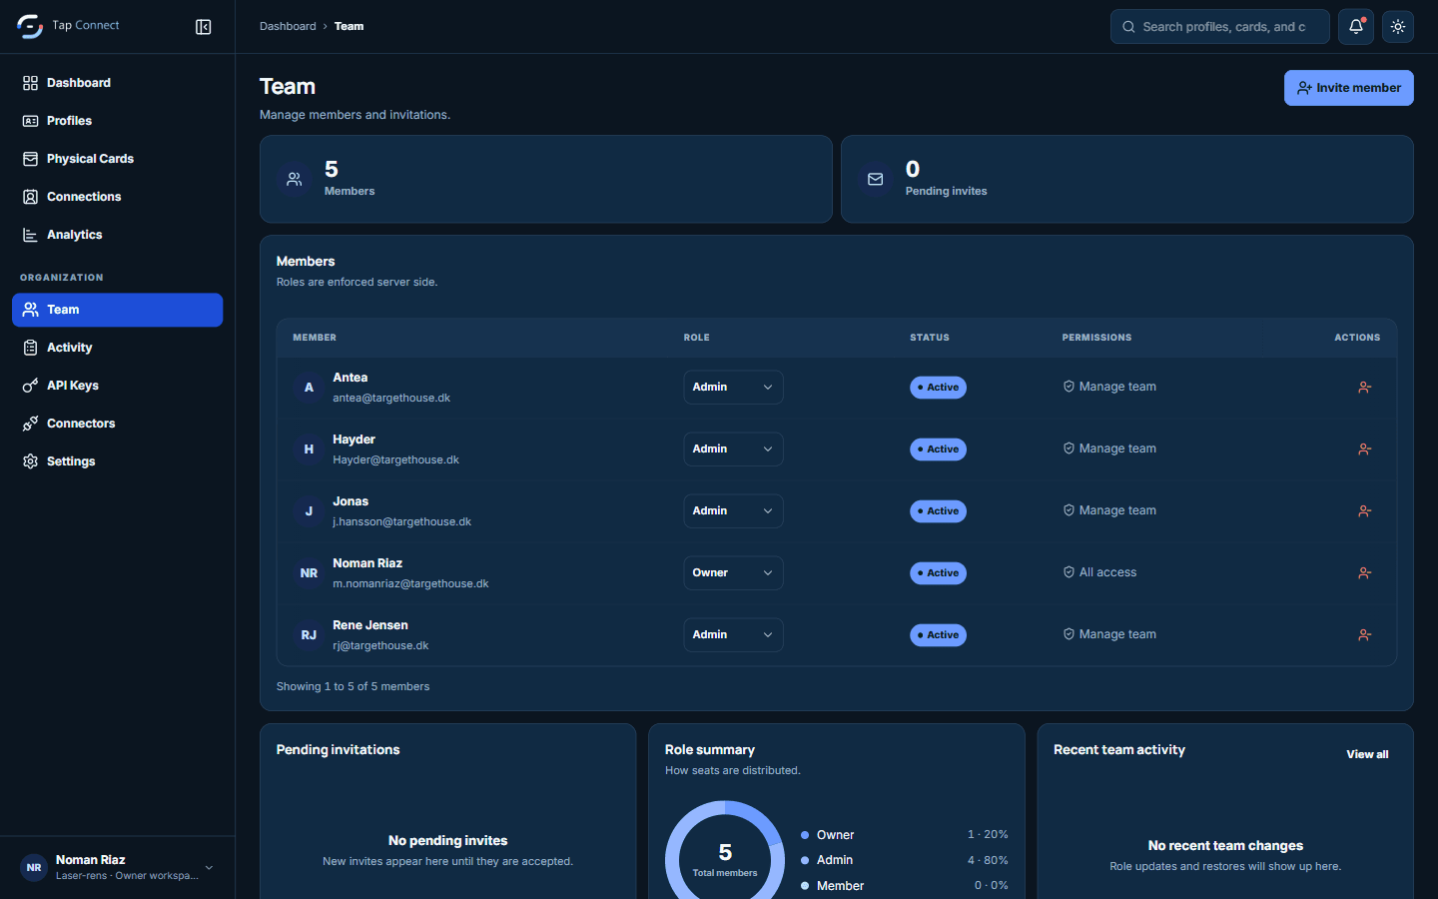Open Rene Jensen's role dropdown
1438x899 pixels.
click(733, 635)
